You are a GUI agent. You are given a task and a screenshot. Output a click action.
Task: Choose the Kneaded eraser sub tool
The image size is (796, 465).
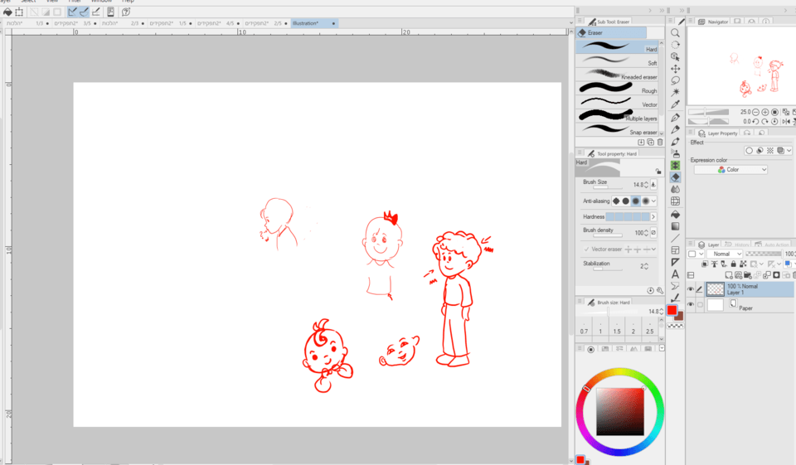click(617, 74)
